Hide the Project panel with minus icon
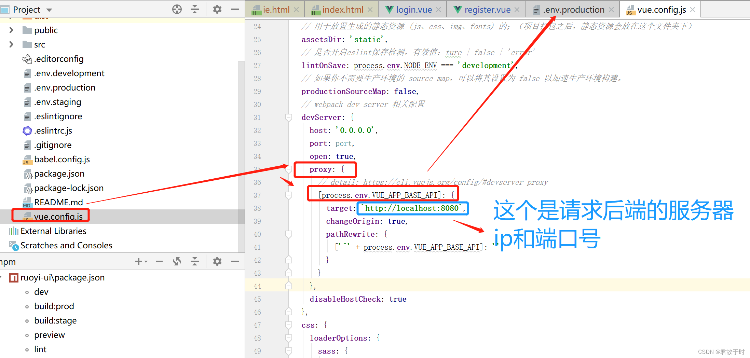 pos(235,9)
